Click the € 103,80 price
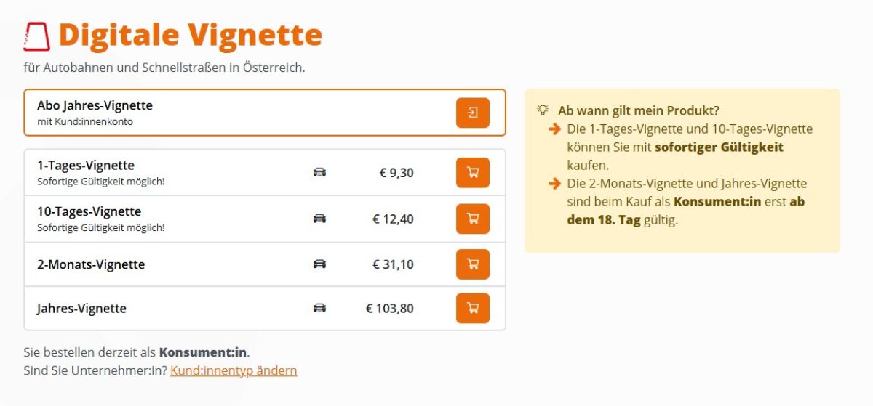The width and height of the screenshot is (873, 406). point(389,309)
